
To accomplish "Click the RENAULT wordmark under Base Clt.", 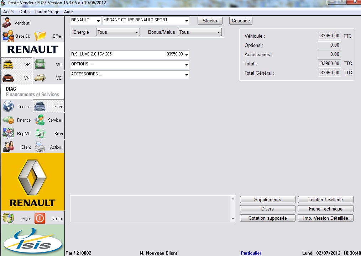I will pyautogui.click(x=32, y=49).
